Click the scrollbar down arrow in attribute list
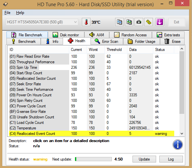This screenshot has width=192, height=168. (182, 134)
